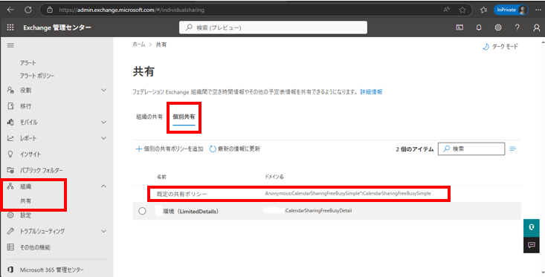Open 移行 in the sidebar
The width and height of the screenshot is (545, 277).
pos(26,106)
